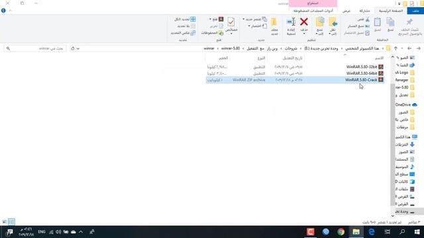Image resolution: width=424 pixels, height=238 pixels.
Task: Select the View (عرض) tab
Action: (x=346, y=11)
